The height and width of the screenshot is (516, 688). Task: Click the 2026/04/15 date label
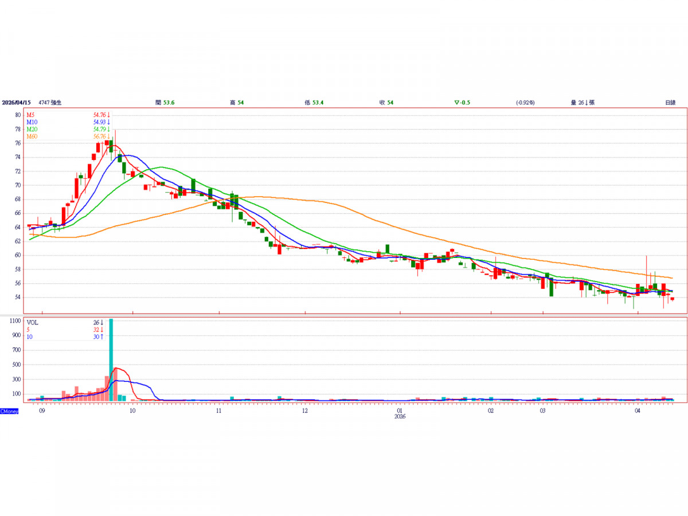click(15, 102)
